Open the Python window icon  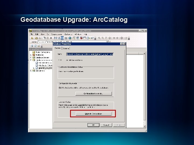point(85,38)
